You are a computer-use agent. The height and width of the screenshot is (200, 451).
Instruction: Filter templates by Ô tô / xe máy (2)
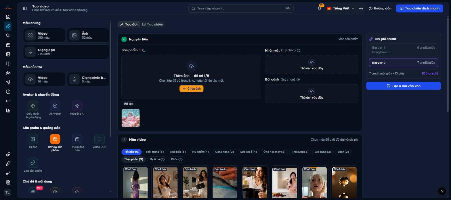point(274,152)
